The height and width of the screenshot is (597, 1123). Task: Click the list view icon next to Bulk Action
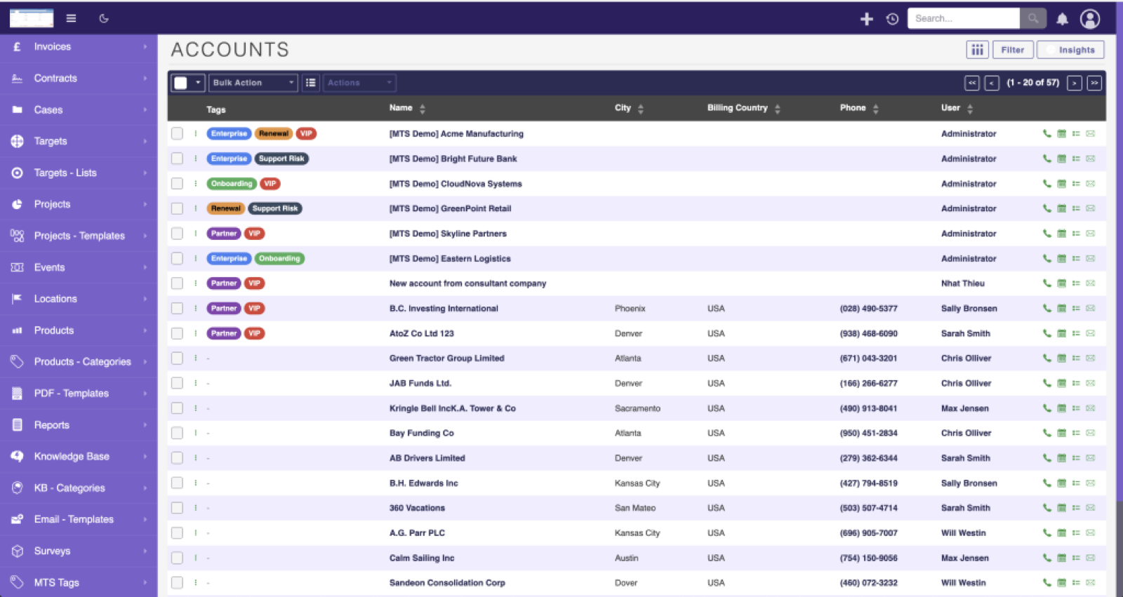pos(310,83)
